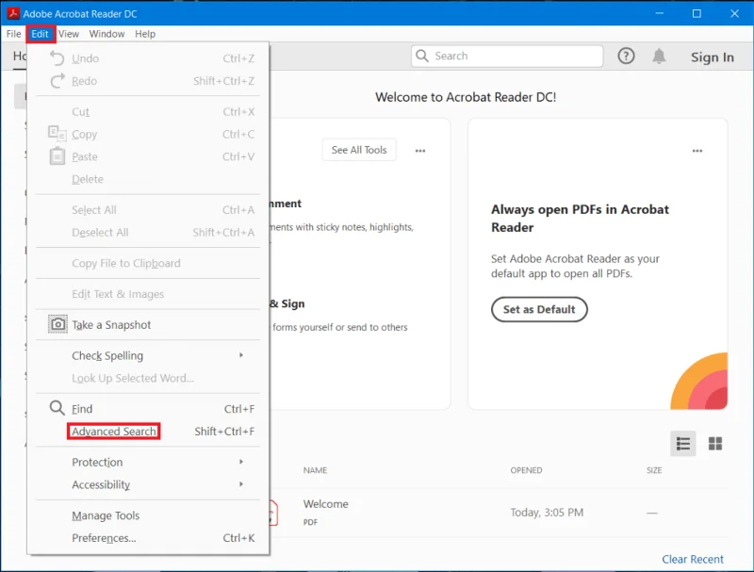This screenshot has width=754, height=572.
Task: Click the See All Tools button
Action: pyautogui.click(x=359, y=150)
